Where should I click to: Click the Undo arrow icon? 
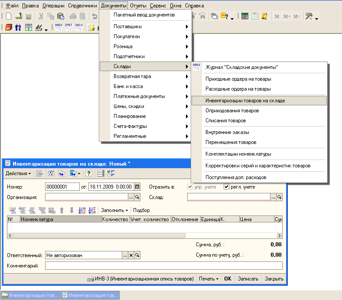pyautogui.click(x=94, y=16)
